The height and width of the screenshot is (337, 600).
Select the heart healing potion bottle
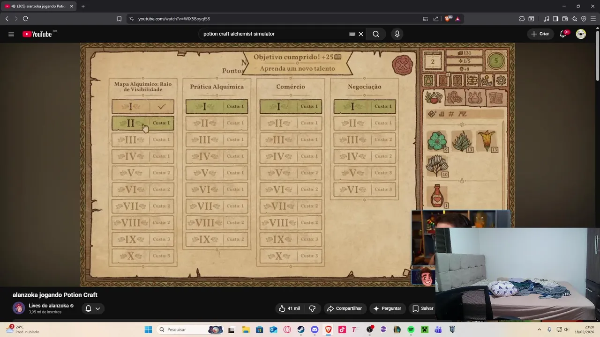[437, 196]
